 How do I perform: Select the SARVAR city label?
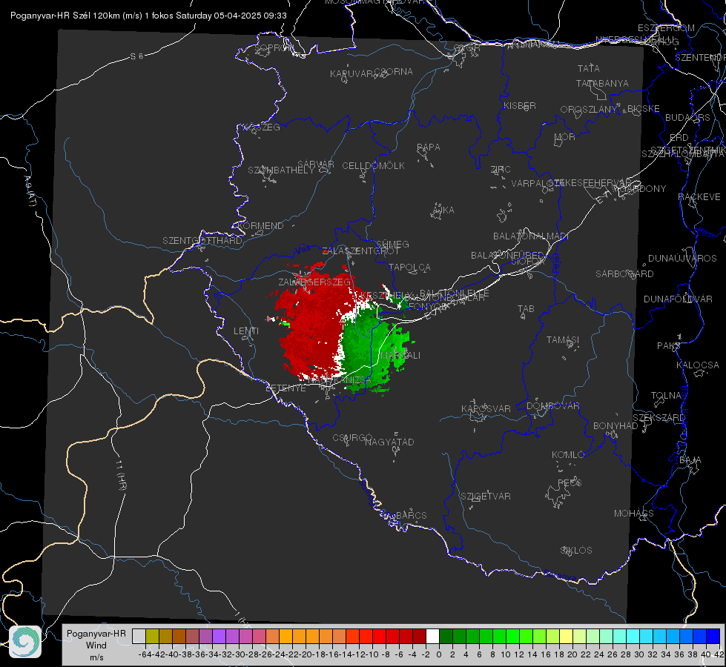coord(316,164)
